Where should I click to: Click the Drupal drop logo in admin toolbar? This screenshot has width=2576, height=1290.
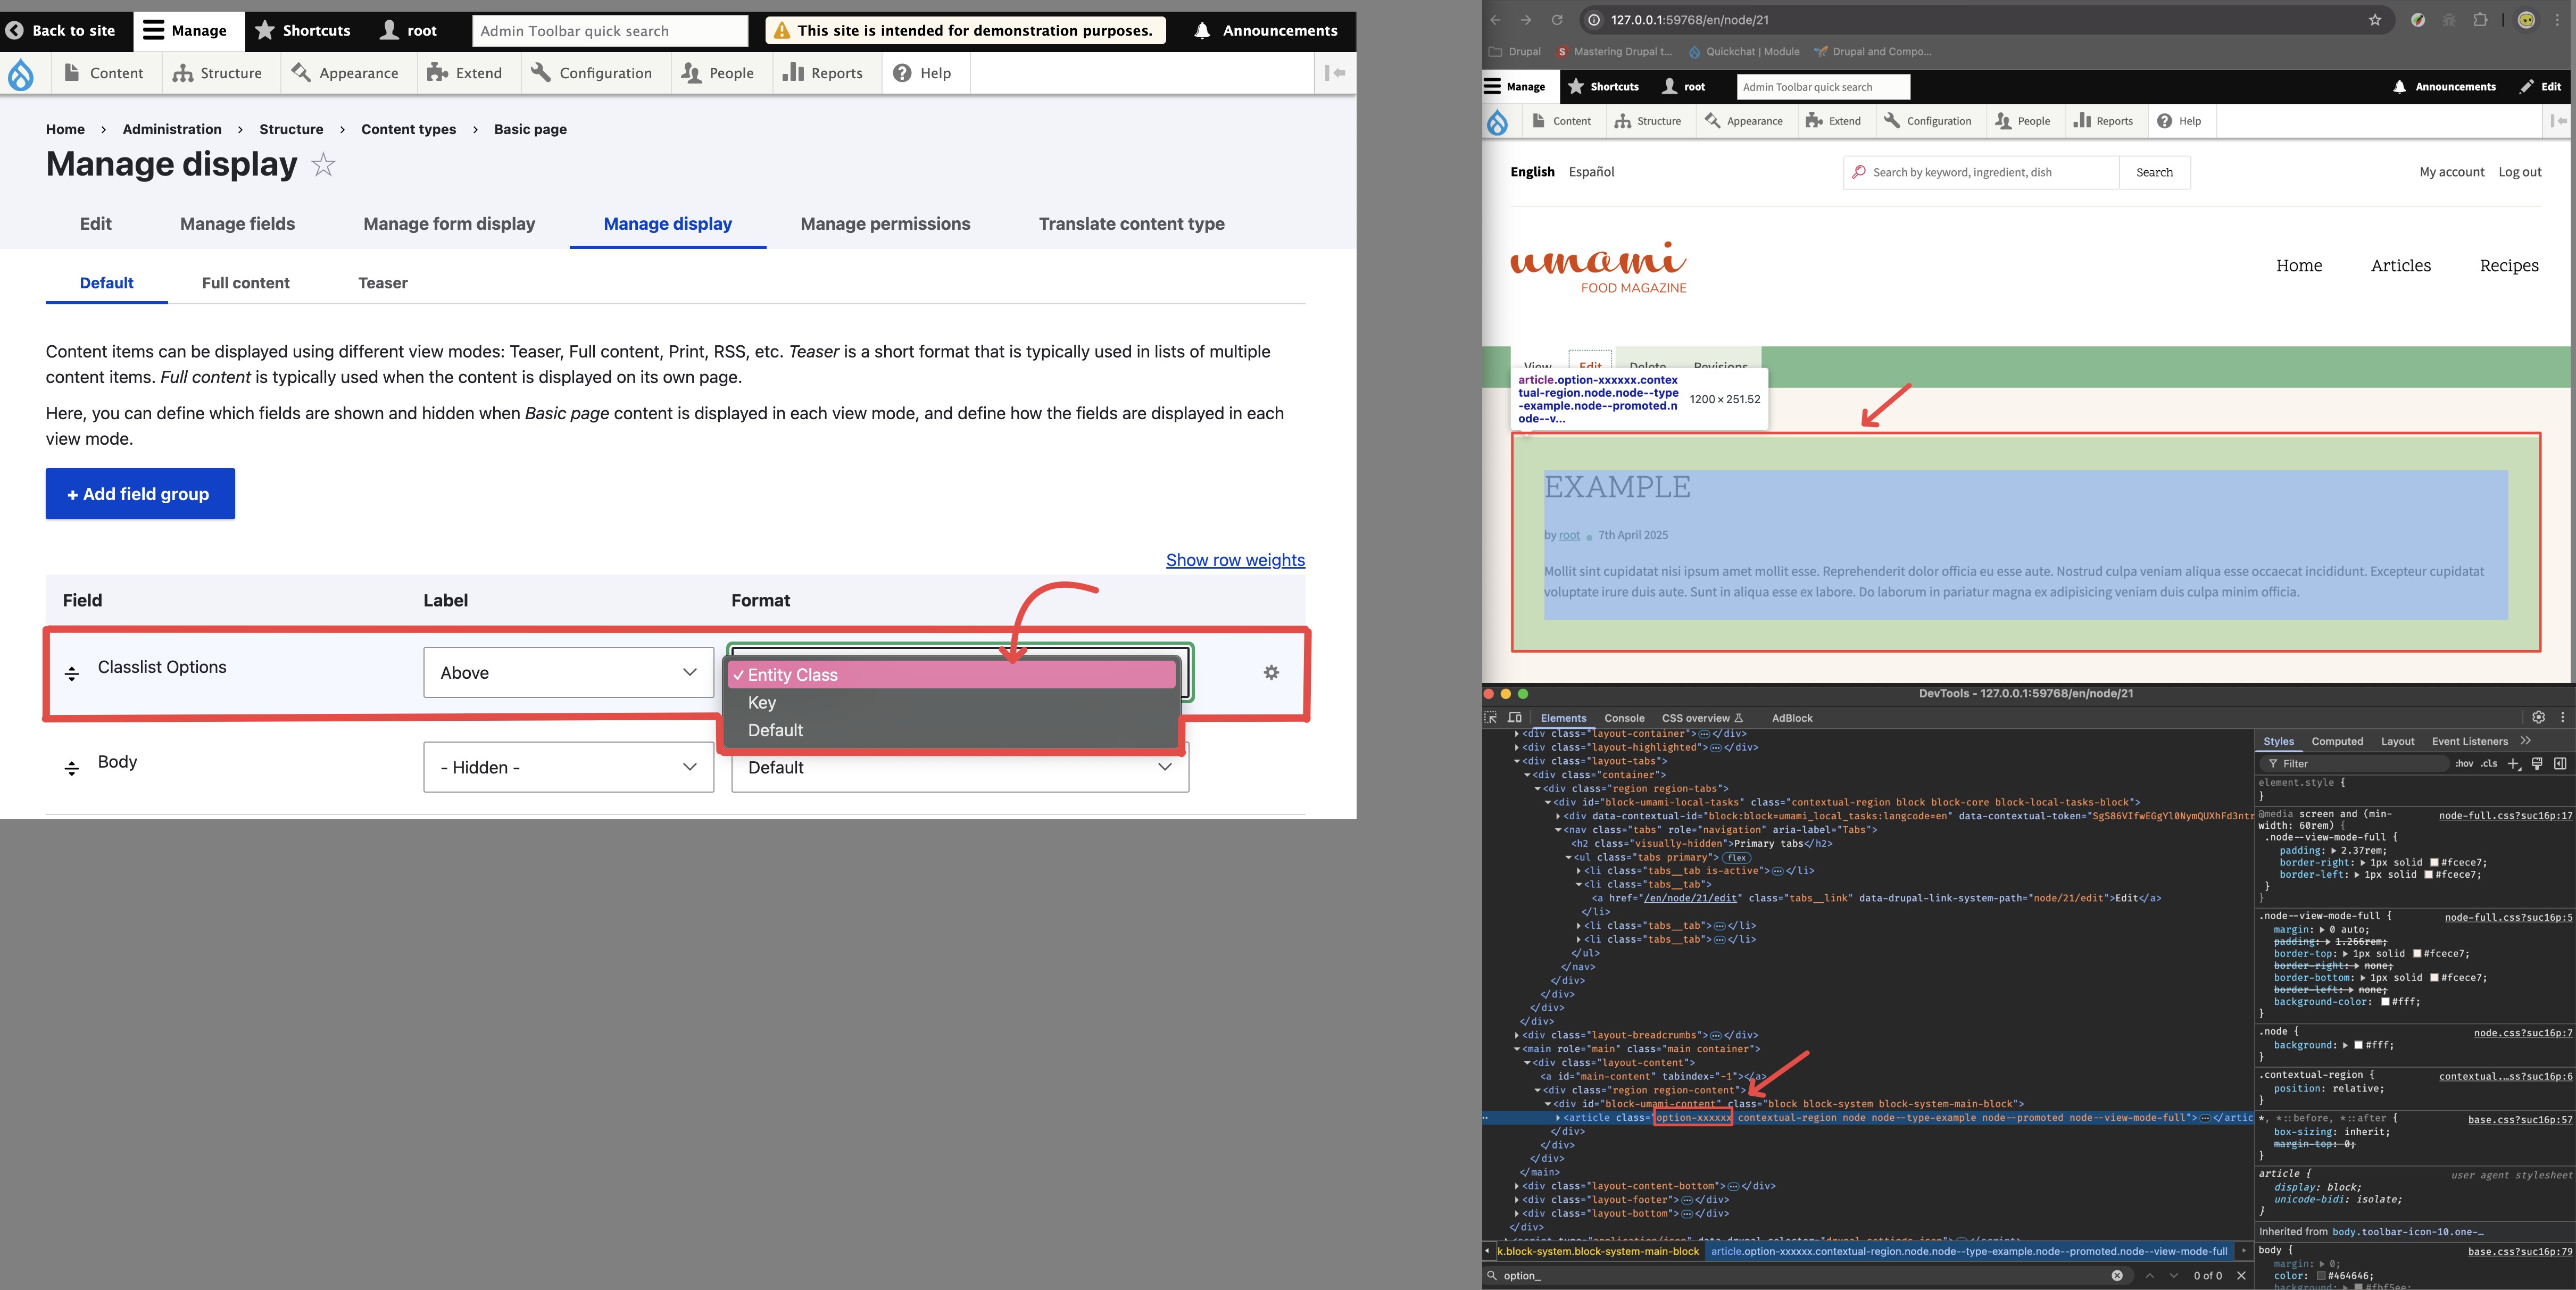pyautogui.click(x=21, y=74)
